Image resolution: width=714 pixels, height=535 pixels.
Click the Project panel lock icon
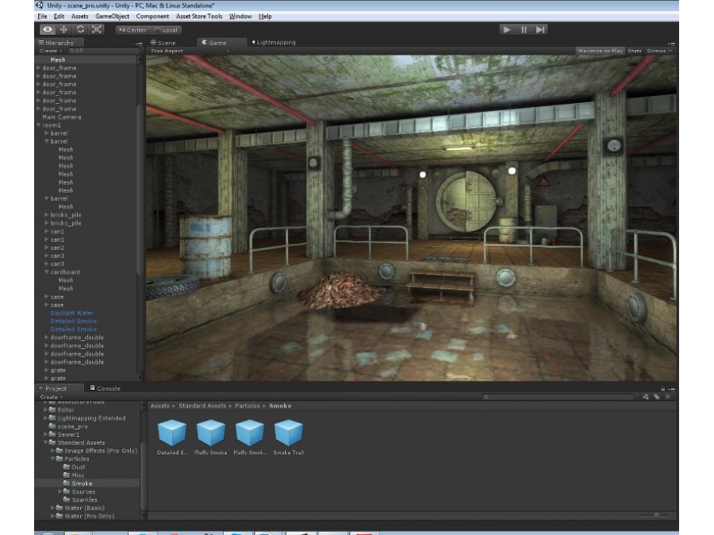click(663, 389)
